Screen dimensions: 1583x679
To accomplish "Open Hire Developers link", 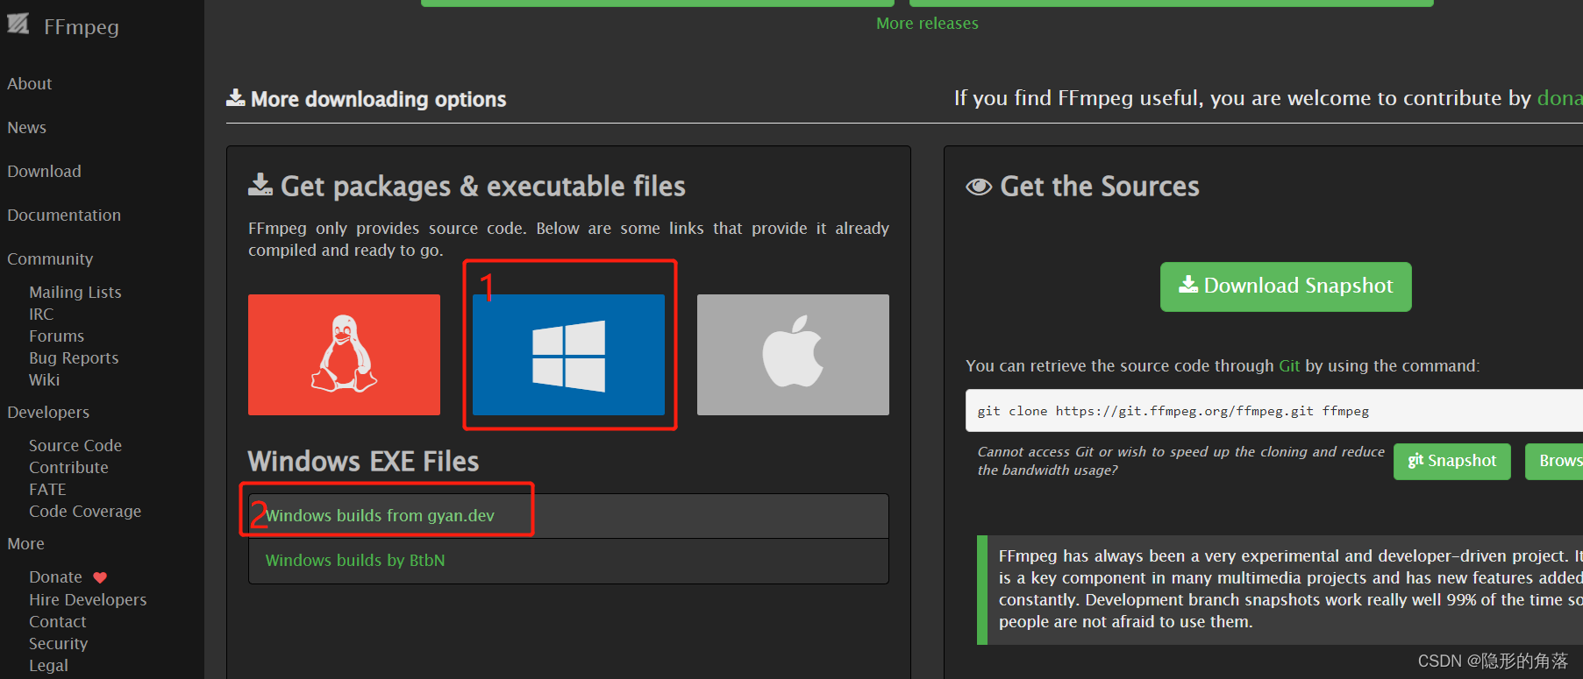I will 88,599.
